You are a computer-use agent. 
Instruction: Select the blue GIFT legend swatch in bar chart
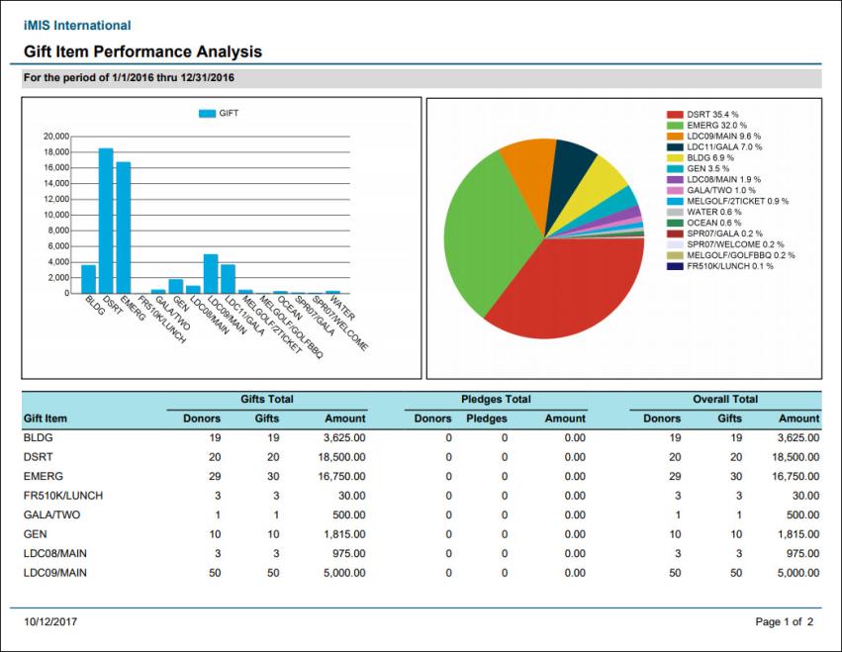[x=207, y=114]
